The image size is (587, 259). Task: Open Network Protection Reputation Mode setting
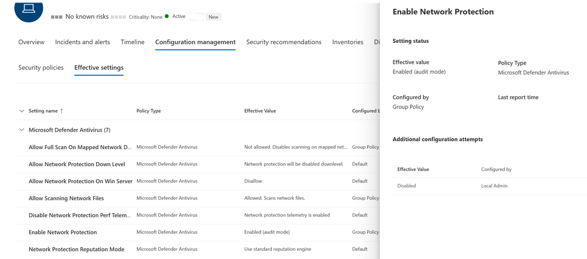(76, 250)
